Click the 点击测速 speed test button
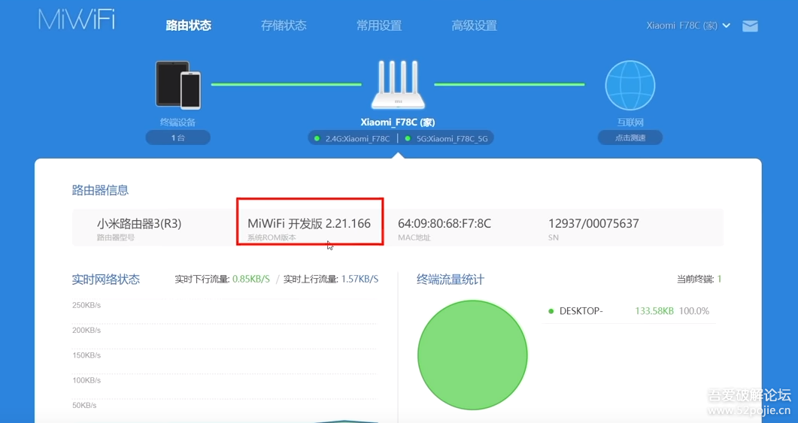This screenshot has height=423, width=798. 630,137
